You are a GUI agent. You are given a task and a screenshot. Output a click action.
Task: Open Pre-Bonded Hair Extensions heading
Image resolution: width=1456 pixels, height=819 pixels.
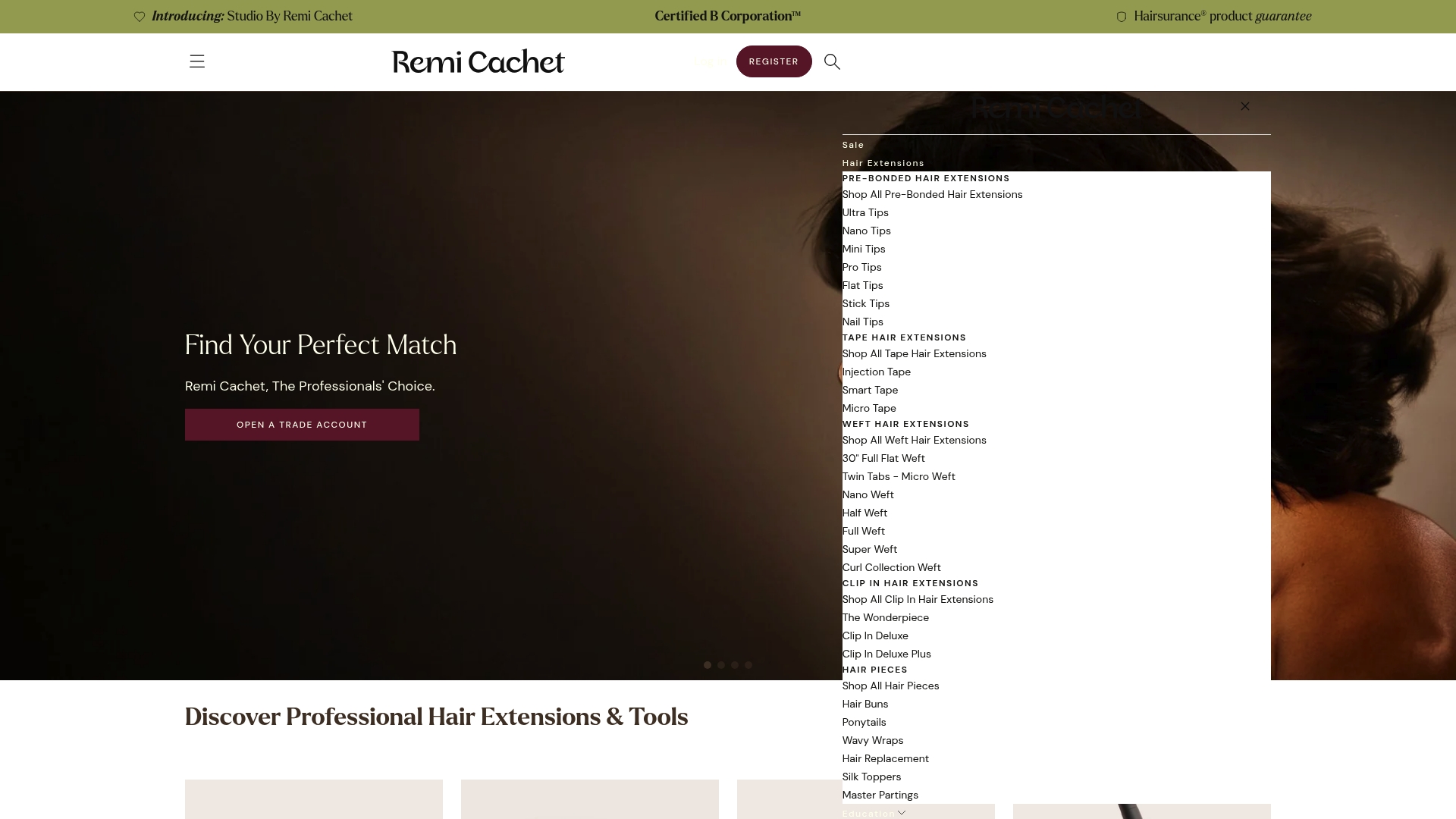point(926,178)
